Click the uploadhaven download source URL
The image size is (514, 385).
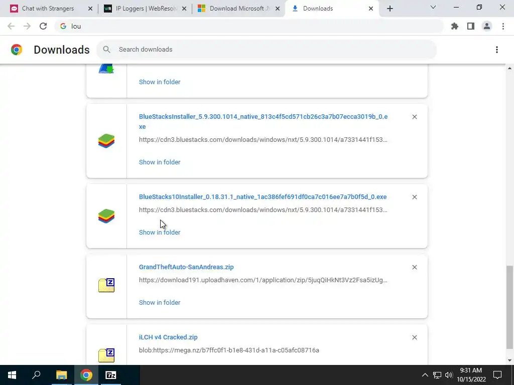coord(263,280)
